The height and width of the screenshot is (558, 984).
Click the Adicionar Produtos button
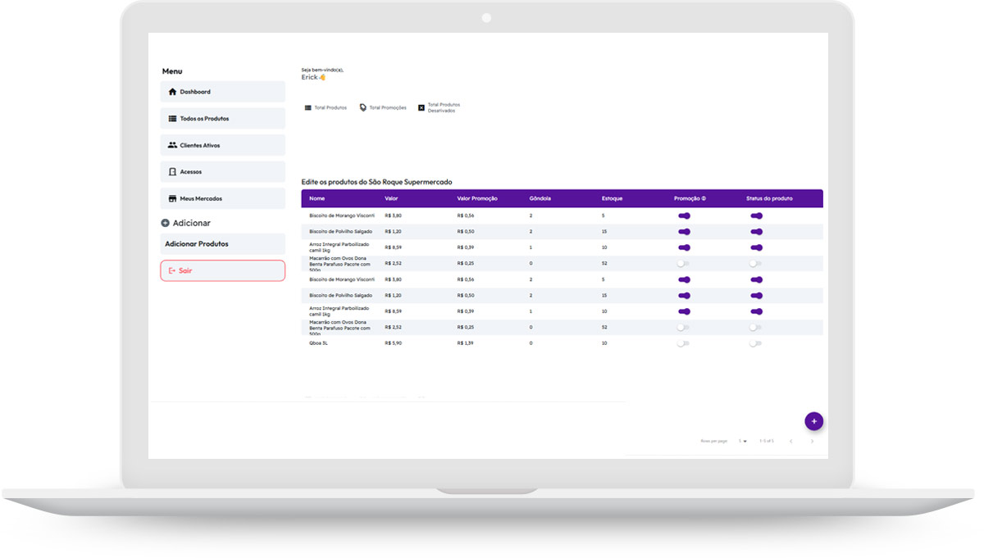[x=223, y=244]
